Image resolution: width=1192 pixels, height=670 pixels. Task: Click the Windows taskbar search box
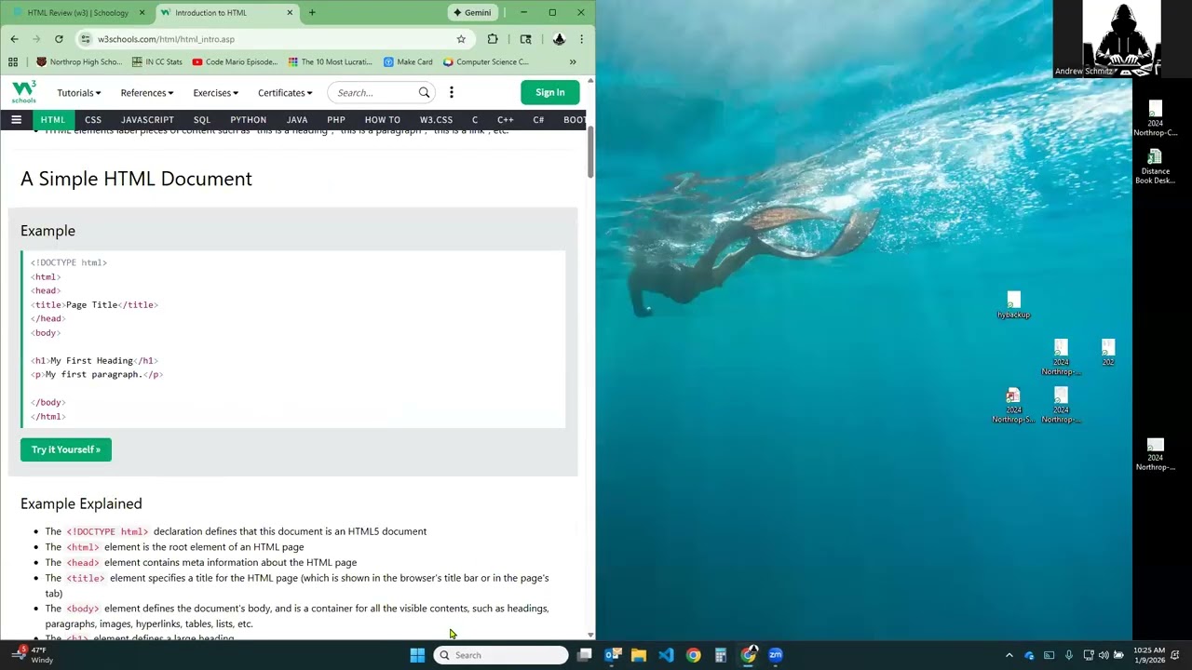pyautogui.click(x=501, y=655)
